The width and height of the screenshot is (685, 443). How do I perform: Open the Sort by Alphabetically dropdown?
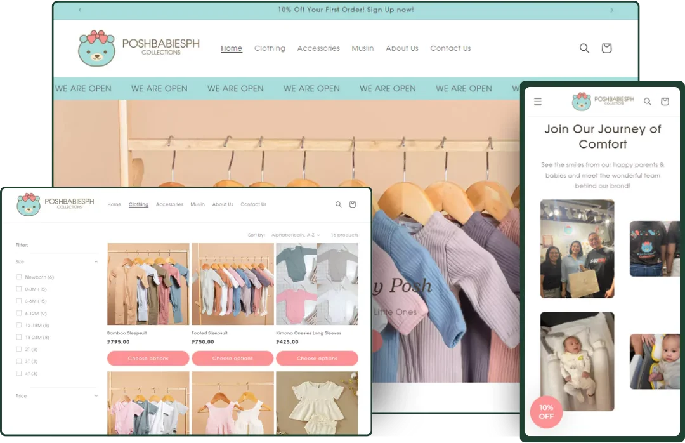pyautogui.click(x=295, y=234)
